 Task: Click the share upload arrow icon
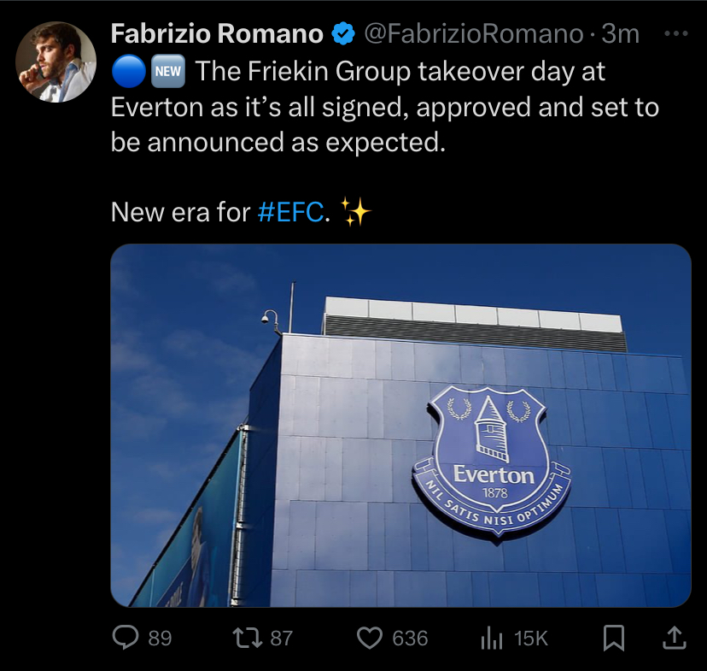[672, 638]
